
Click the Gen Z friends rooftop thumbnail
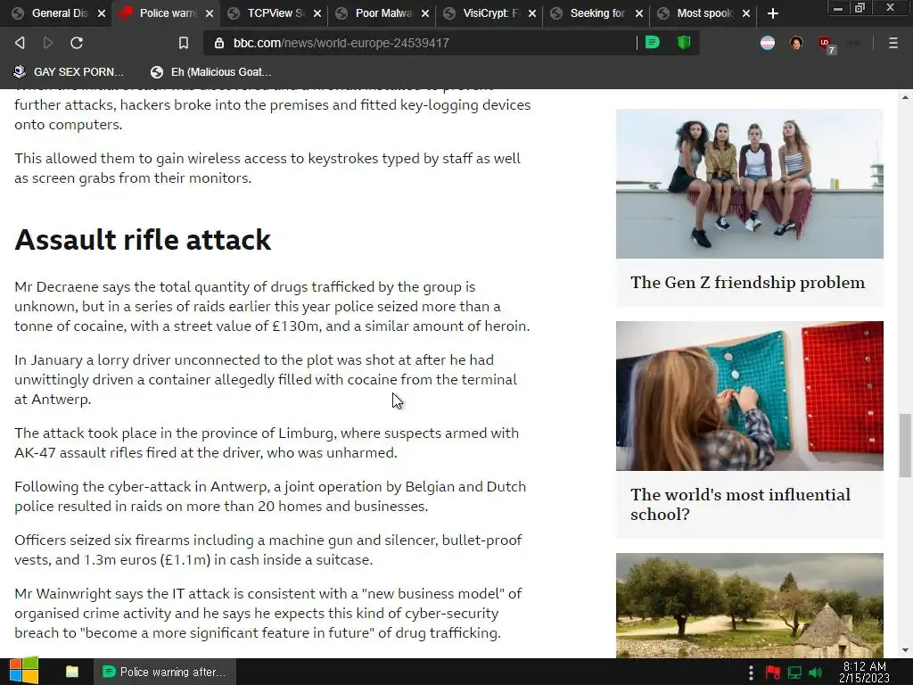pyautogui.click(x=749, y=184)
